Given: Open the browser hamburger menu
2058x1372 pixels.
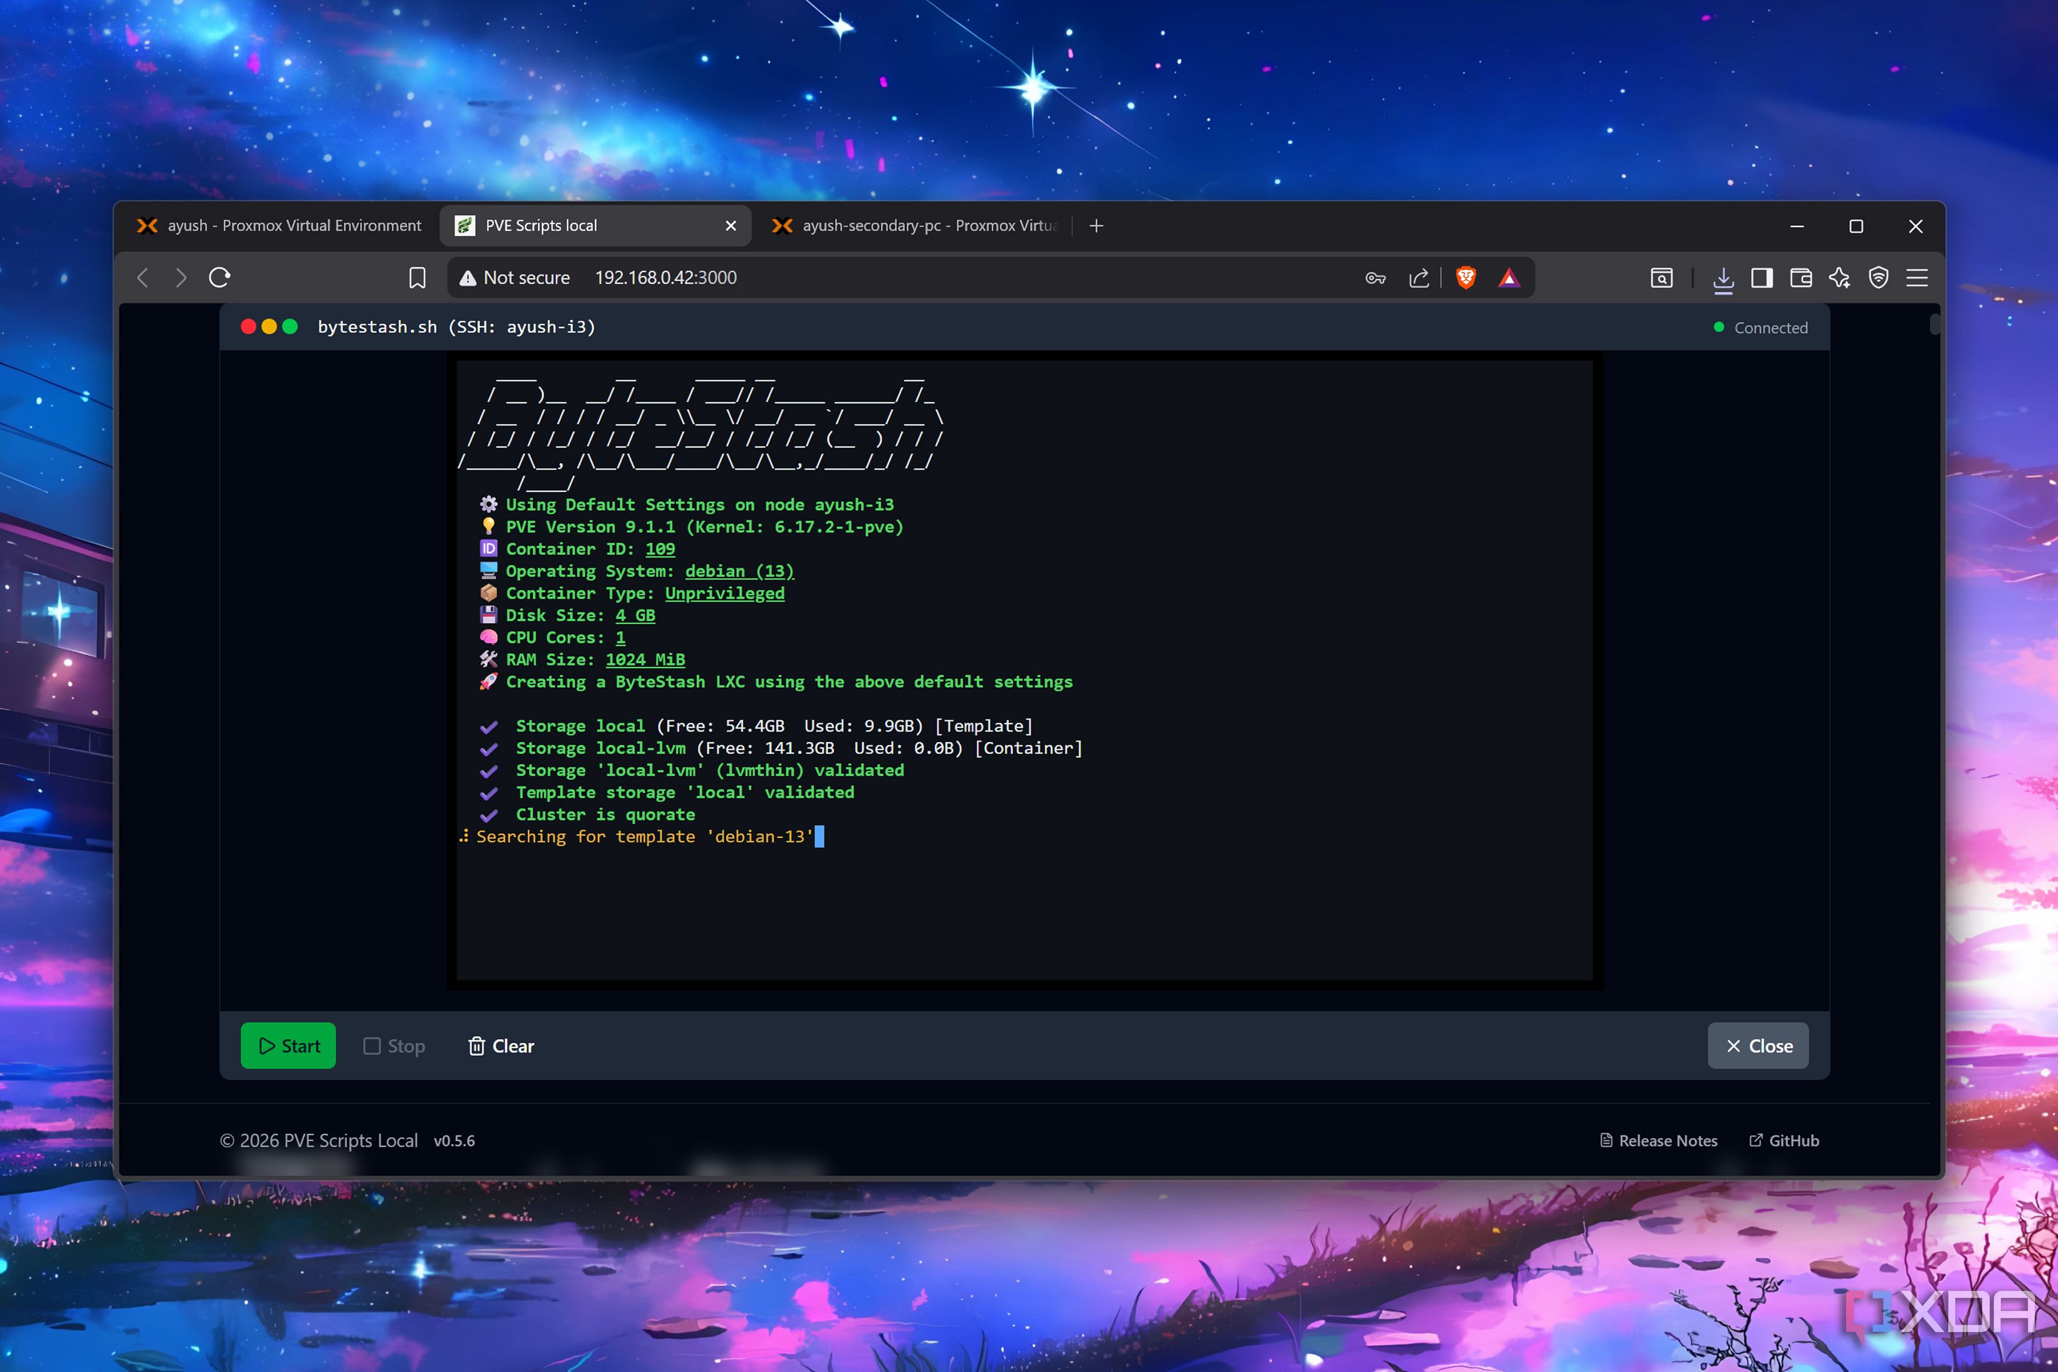Looking at the screenshot, I should (x=1917, y=278).
